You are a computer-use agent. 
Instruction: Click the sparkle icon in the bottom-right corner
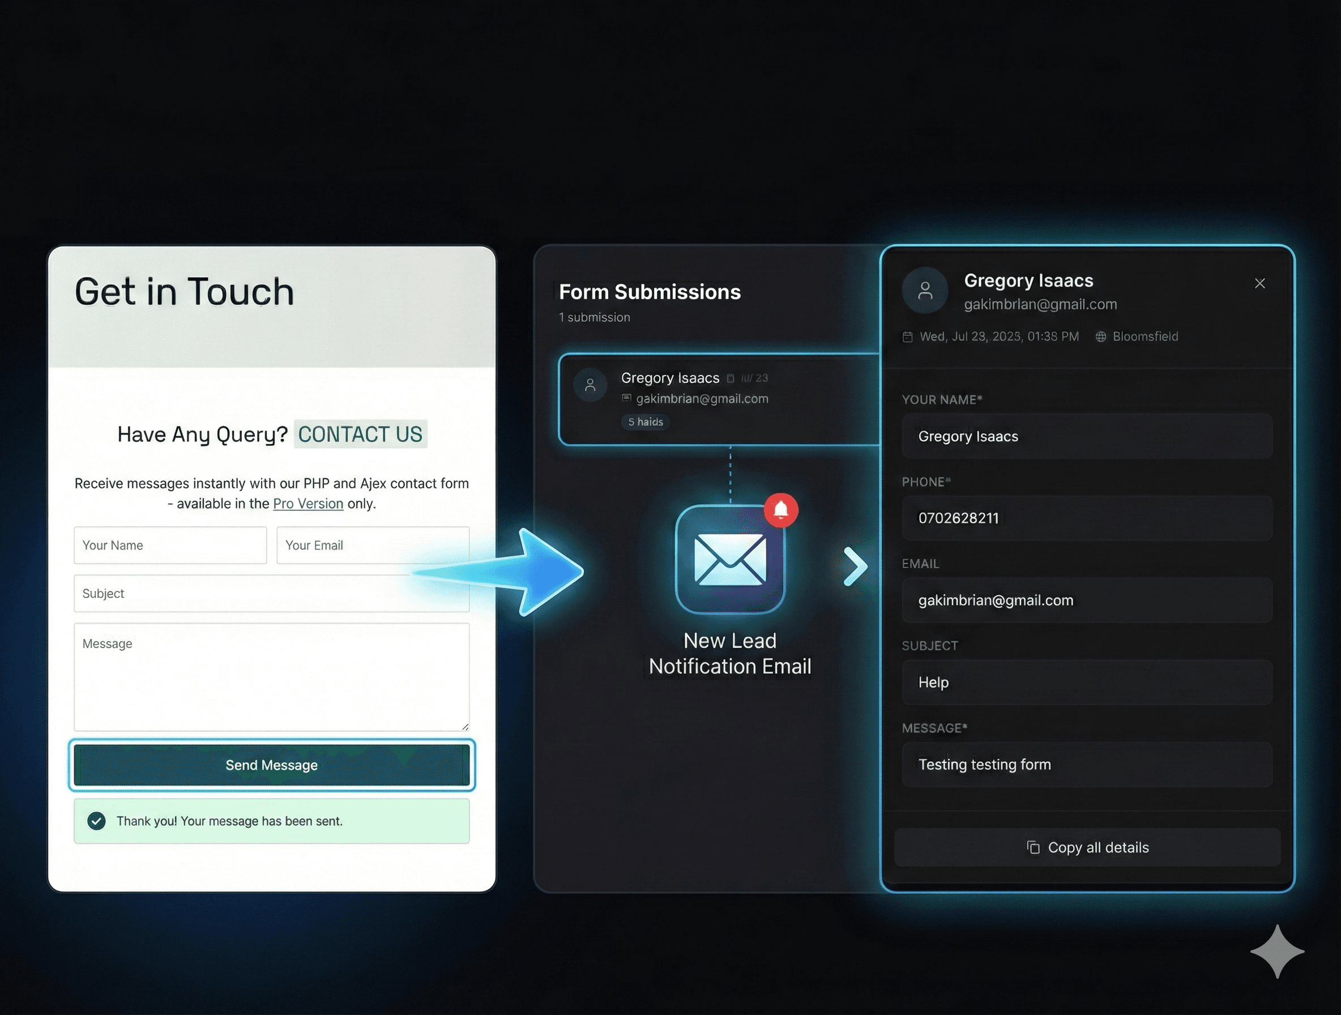[x=1277, y=951]
